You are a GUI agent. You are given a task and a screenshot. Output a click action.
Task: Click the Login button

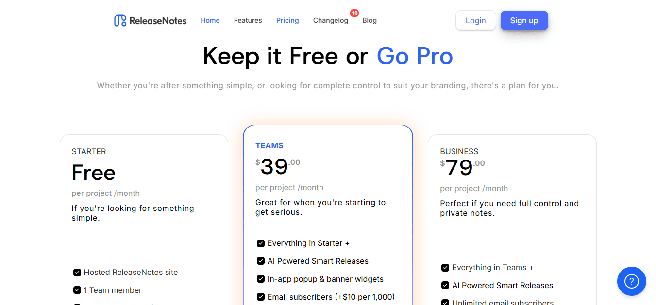coord(476,20)
